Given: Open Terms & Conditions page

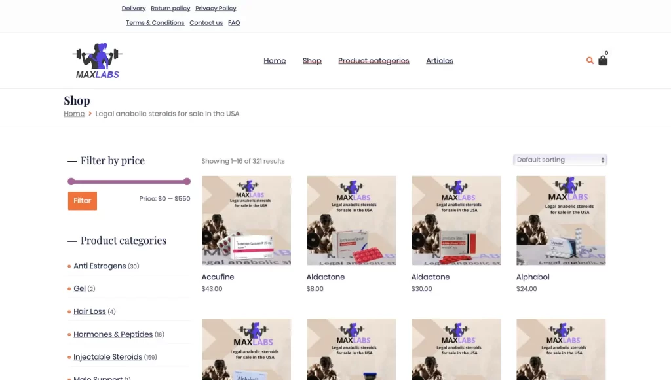Looking at the screenshot, I should pos(155,23).
